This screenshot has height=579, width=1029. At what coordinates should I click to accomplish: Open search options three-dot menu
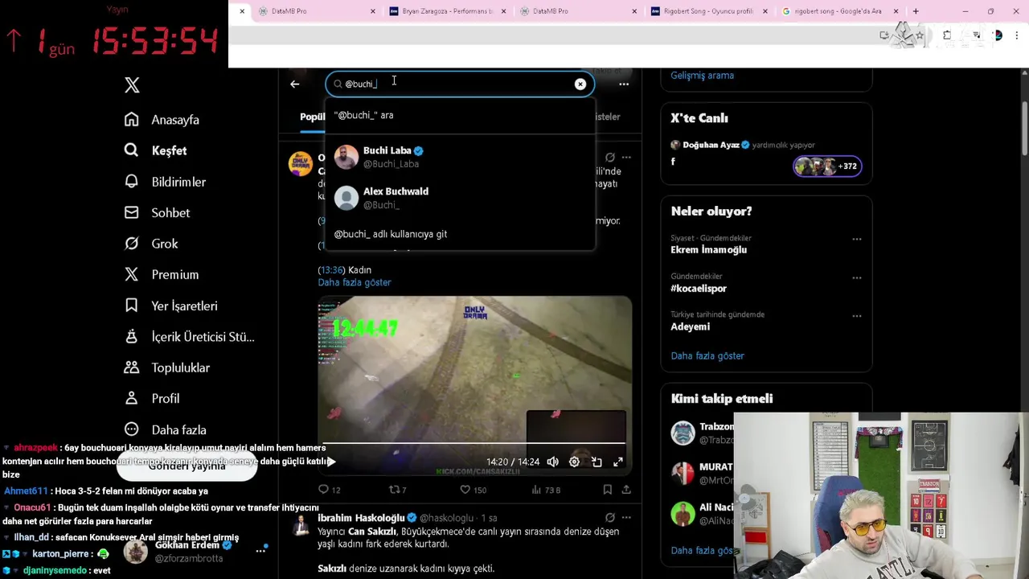point(624,84)
